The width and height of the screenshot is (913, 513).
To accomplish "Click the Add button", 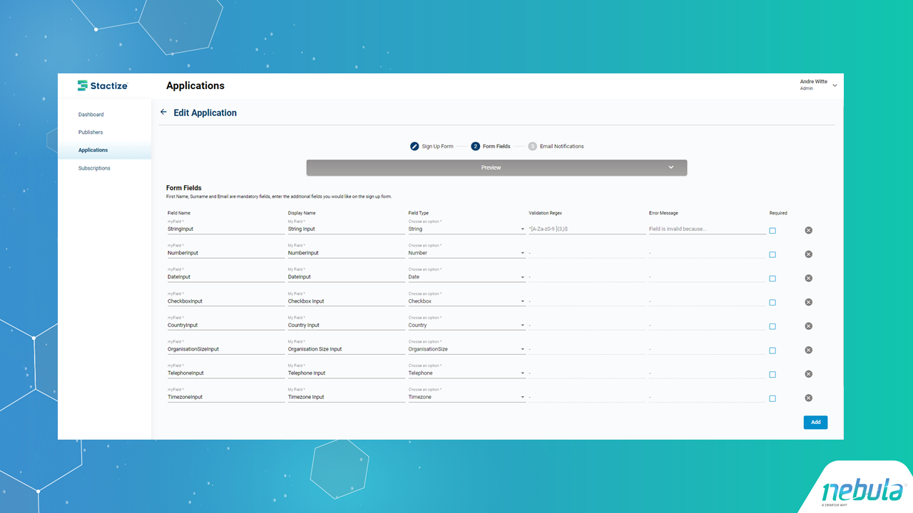I will point(815,422).
